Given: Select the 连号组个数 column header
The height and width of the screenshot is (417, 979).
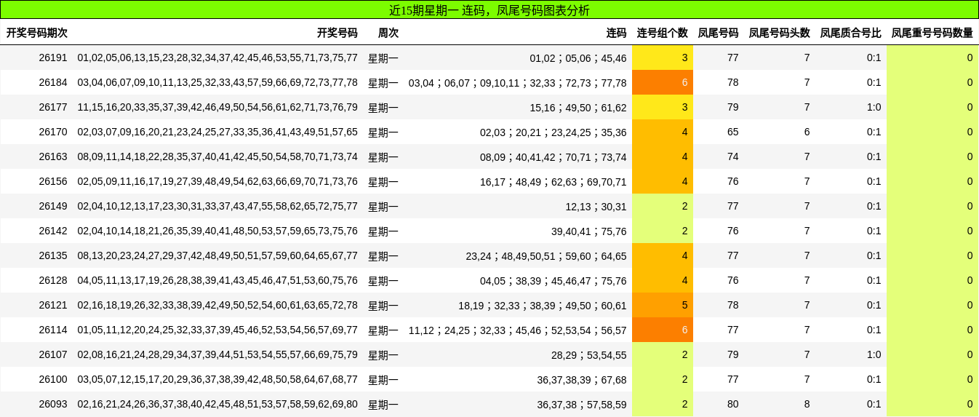Looking at the screenshot, I should [663, 33].
